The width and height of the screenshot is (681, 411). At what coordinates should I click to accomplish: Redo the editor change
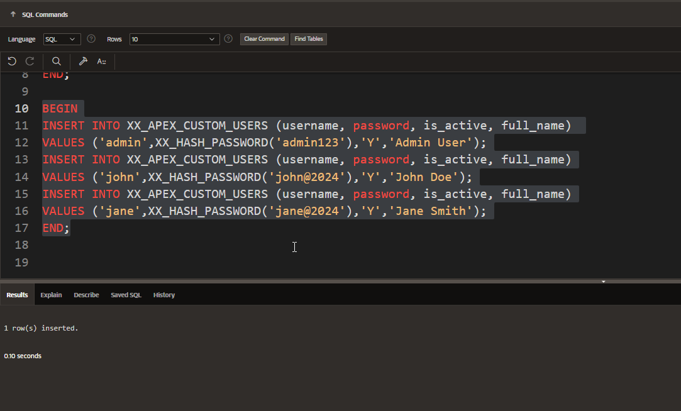pyautogui.click(x=30, y=61)
